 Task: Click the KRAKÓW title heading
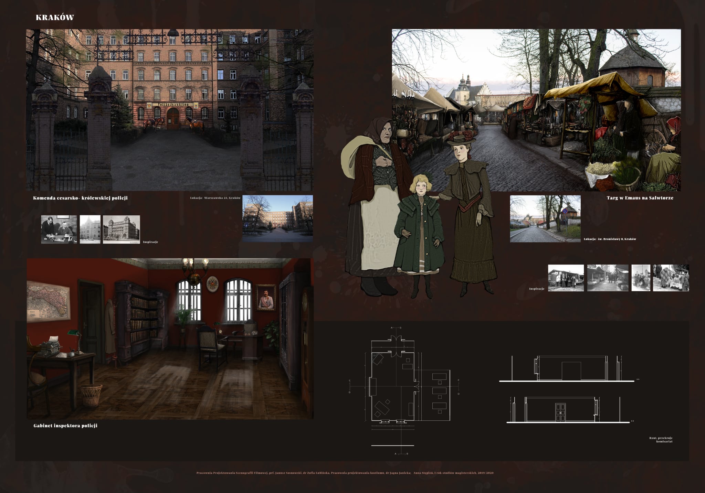55,18
